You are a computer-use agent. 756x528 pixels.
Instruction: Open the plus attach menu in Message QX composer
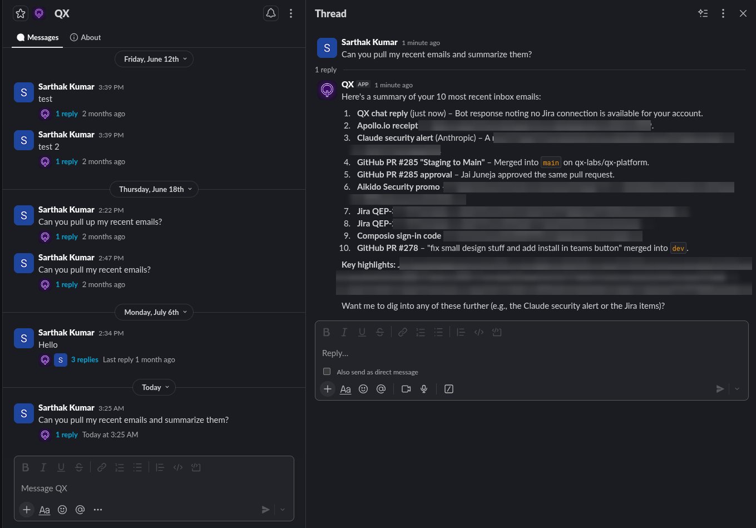coord(27,510)
